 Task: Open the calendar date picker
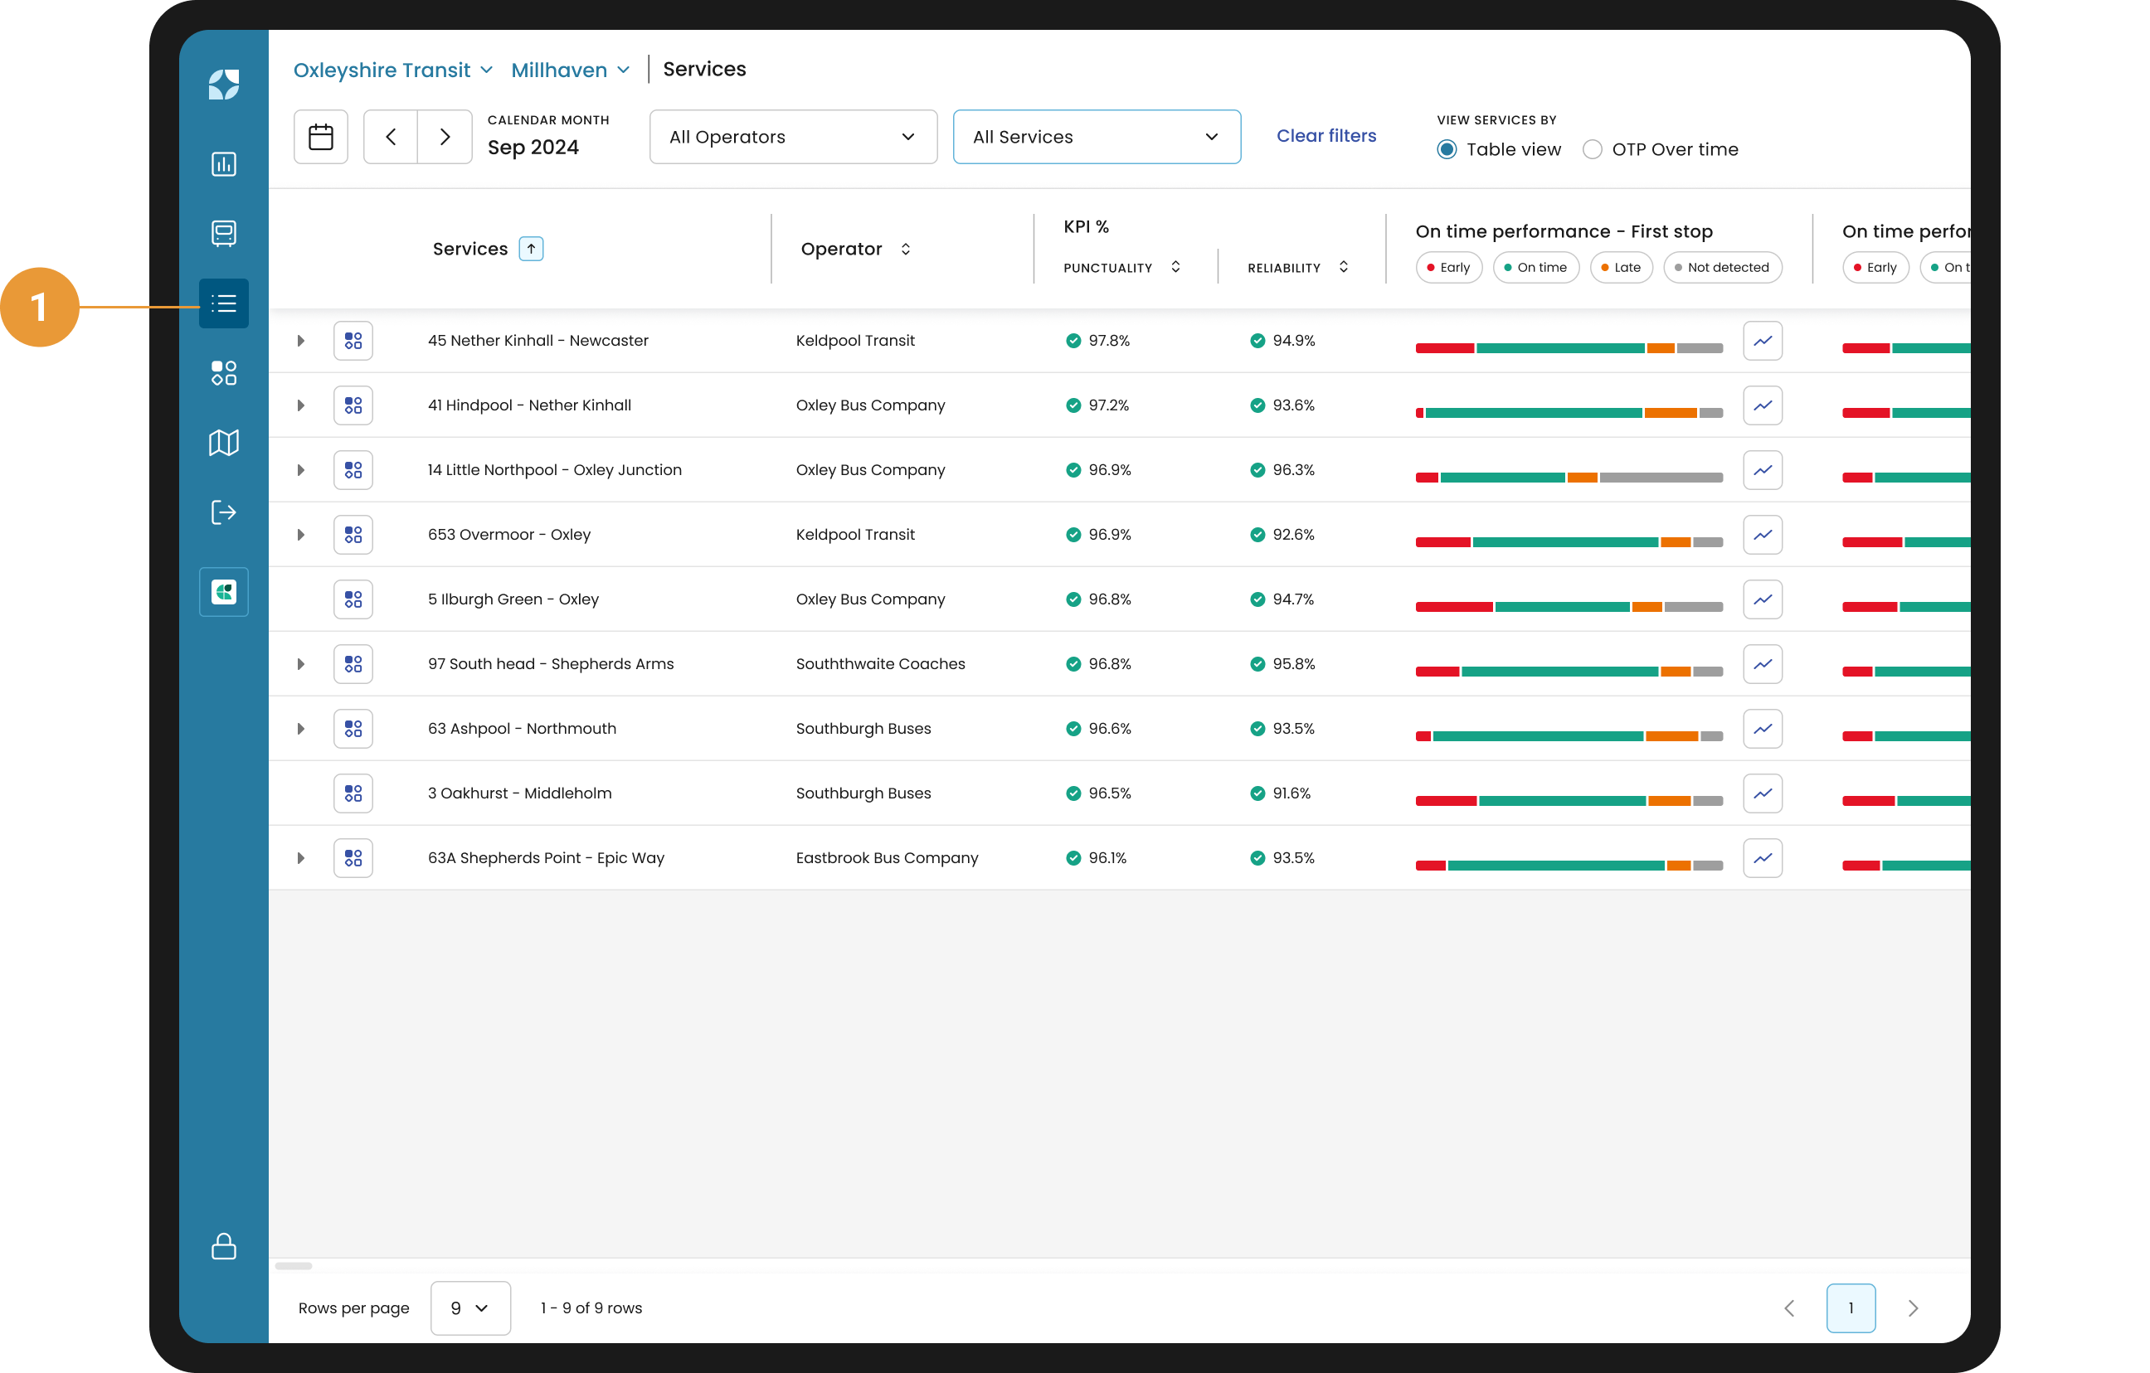(x=320, y=137)
